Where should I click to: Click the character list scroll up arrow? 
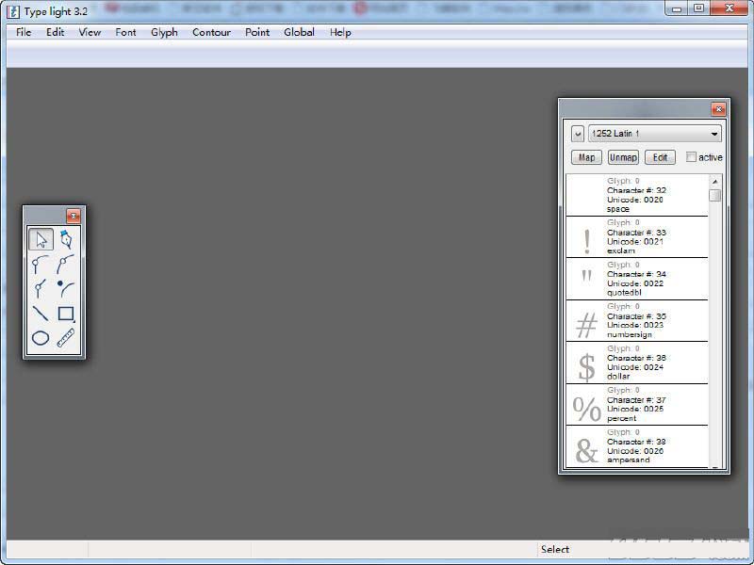point(714,182)
